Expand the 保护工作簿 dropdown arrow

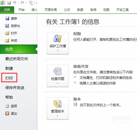58,51
